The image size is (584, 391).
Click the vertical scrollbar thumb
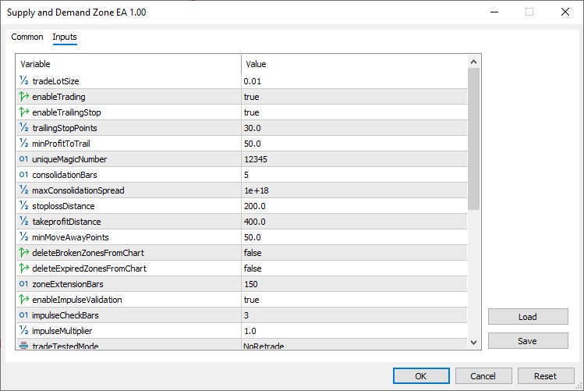pyautogui.click(x=474, y=139)
